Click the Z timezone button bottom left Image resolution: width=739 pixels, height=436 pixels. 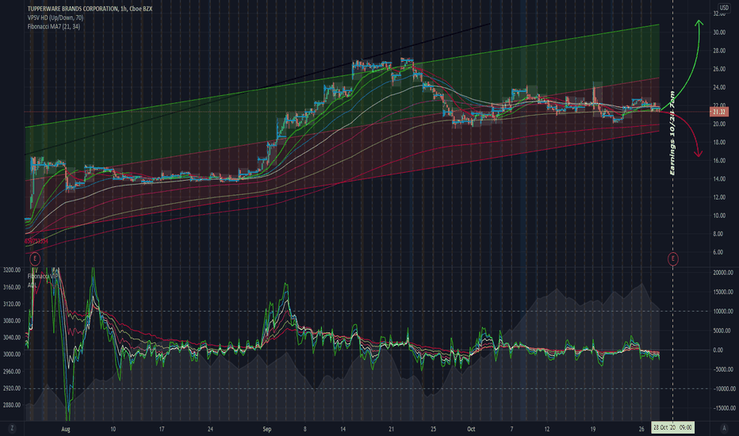click(12, 428)
